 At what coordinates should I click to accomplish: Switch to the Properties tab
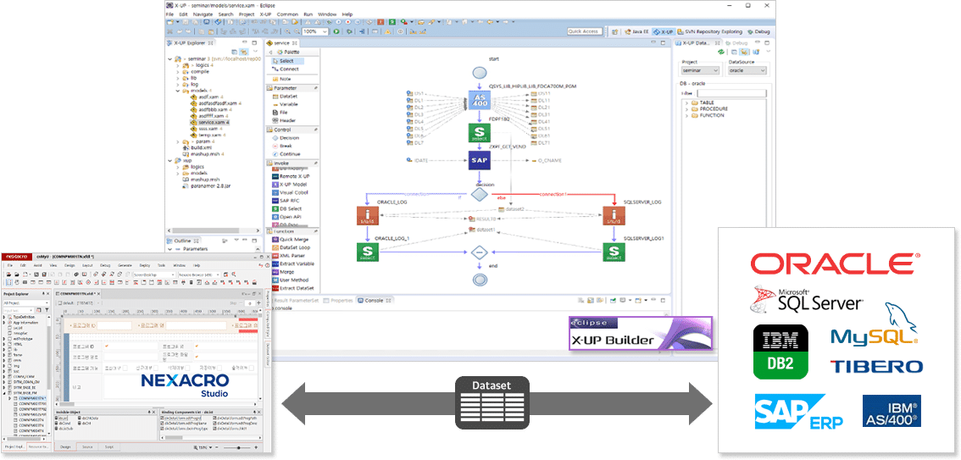[339, 301]
